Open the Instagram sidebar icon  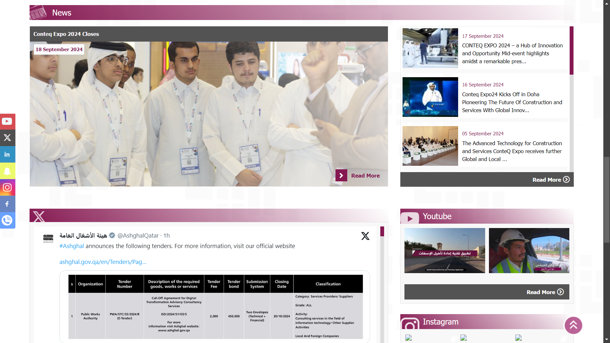[7, 187]
